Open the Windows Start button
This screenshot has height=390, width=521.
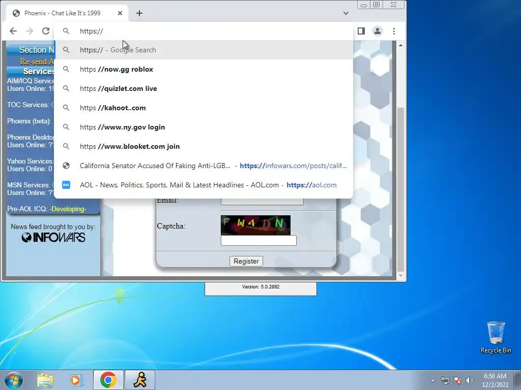click(x=14, y=380)
